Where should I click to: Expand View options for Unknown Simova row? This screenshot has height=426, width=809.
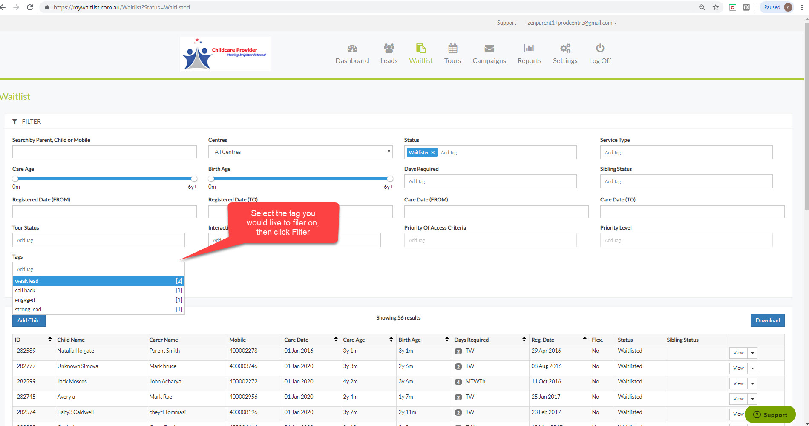[752, 368]
